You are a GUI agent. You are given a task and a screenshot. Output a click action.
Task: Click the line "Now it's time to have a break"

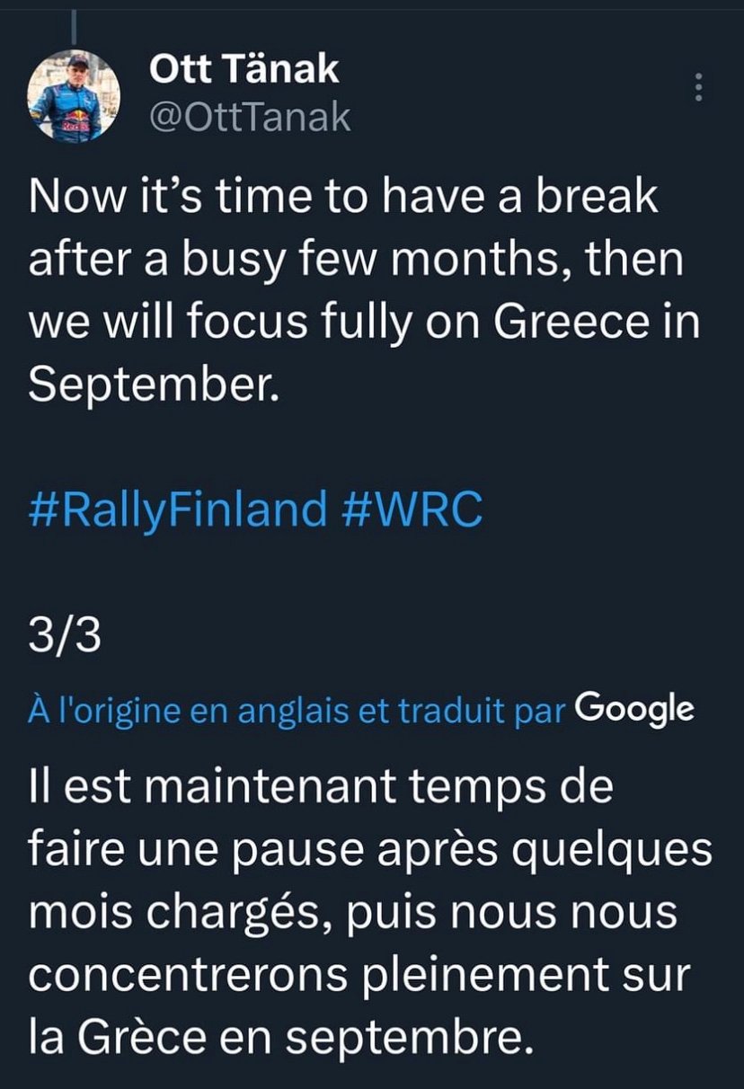tap(342, 198)
